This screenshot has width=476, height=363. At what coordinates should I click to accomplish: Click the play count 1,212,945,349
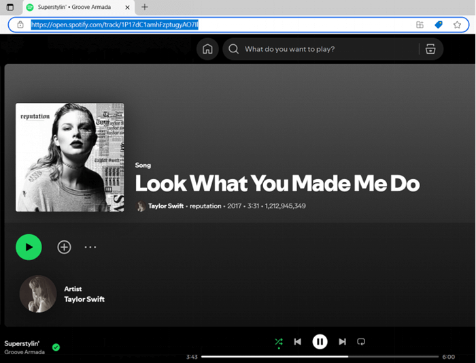pos(286,206)
